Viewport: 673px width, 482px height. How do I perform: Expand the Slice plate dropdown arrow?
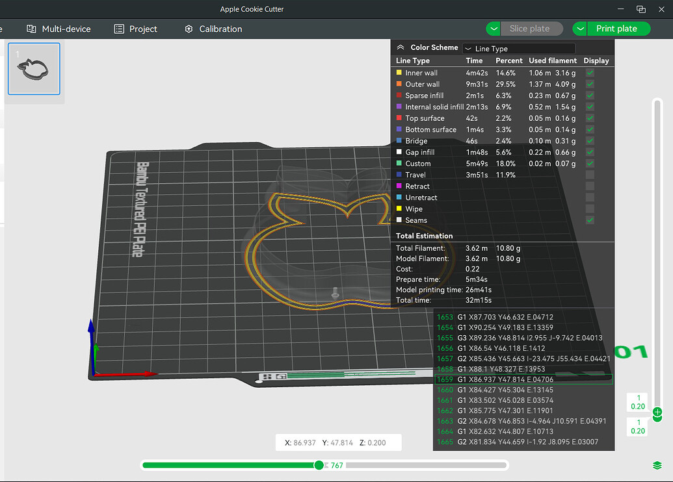(x=494, y=29)
